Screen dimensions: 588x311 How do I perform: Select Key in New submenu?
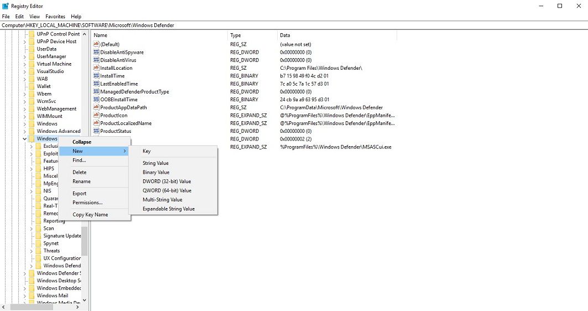click(173, 151)
